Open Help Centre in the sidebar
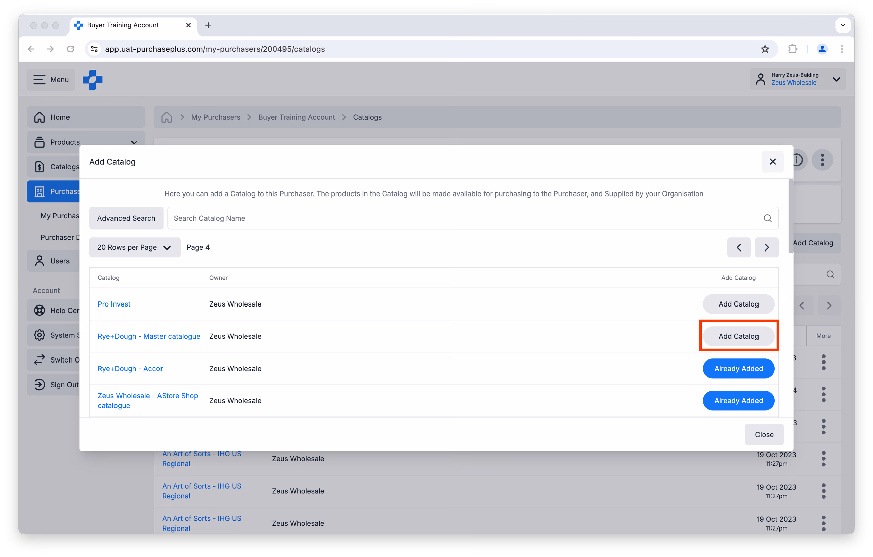The height and width of the screenshot is (557, 873). 53,311
